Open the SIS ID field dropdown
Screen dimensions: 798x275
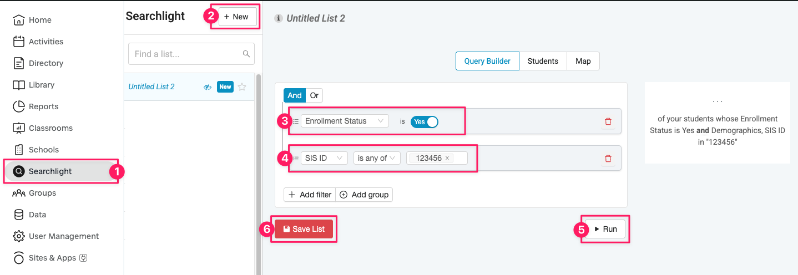324,158
